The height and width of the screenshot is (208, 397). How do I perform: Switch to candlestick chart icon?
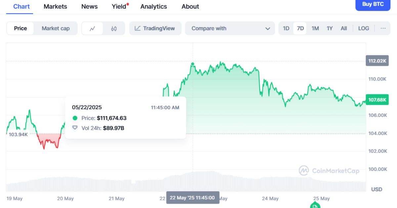114,28
